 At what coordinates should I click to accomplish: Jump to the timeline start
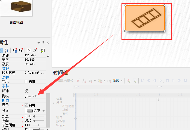[x=143, y=81]
